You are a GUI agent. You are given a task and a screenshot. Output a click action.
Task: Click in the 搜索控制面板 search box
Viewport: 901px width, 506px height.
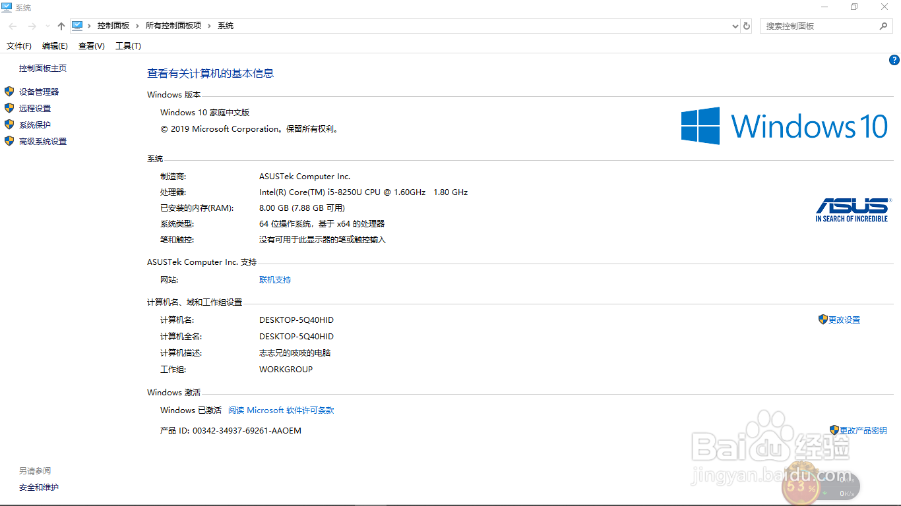pyautogui.click(x=821, y=26)
